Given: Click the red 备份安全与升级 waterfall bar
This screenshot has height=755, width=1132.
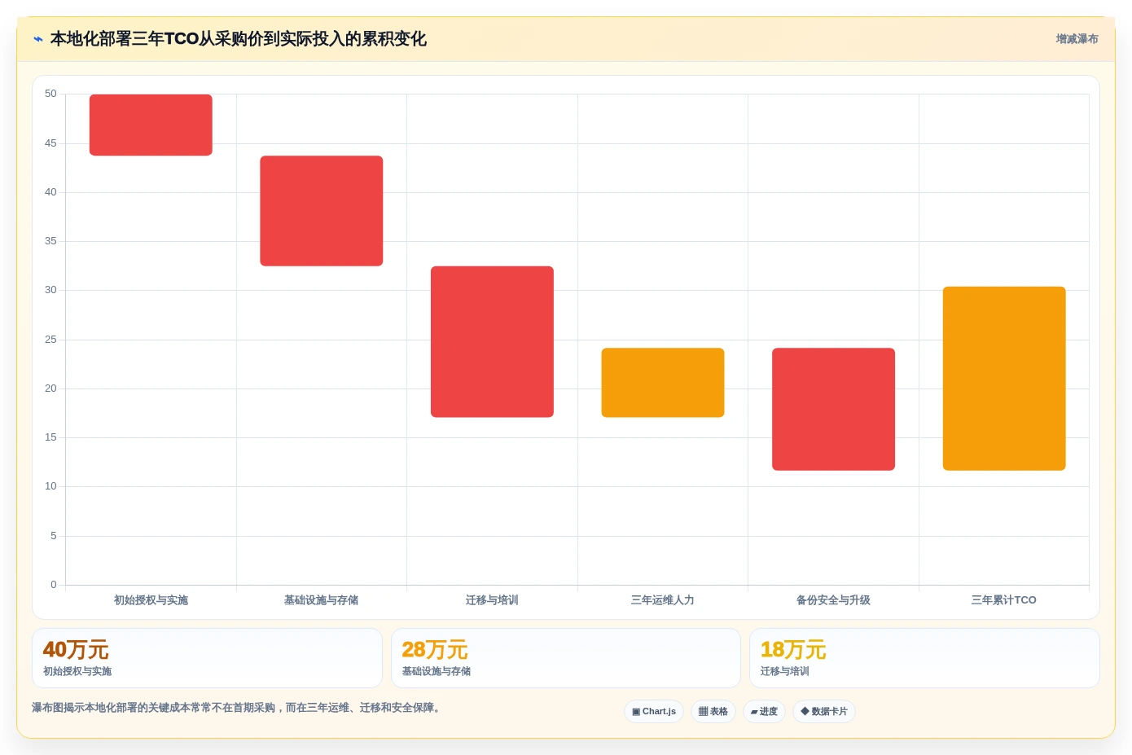Looking at the screenshot, I should (833, 409).
